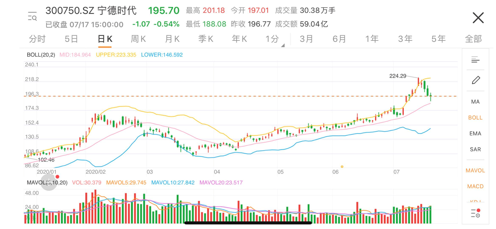Click the 已收盘 07/17 15:00:00 status

[x=84, y=25]
